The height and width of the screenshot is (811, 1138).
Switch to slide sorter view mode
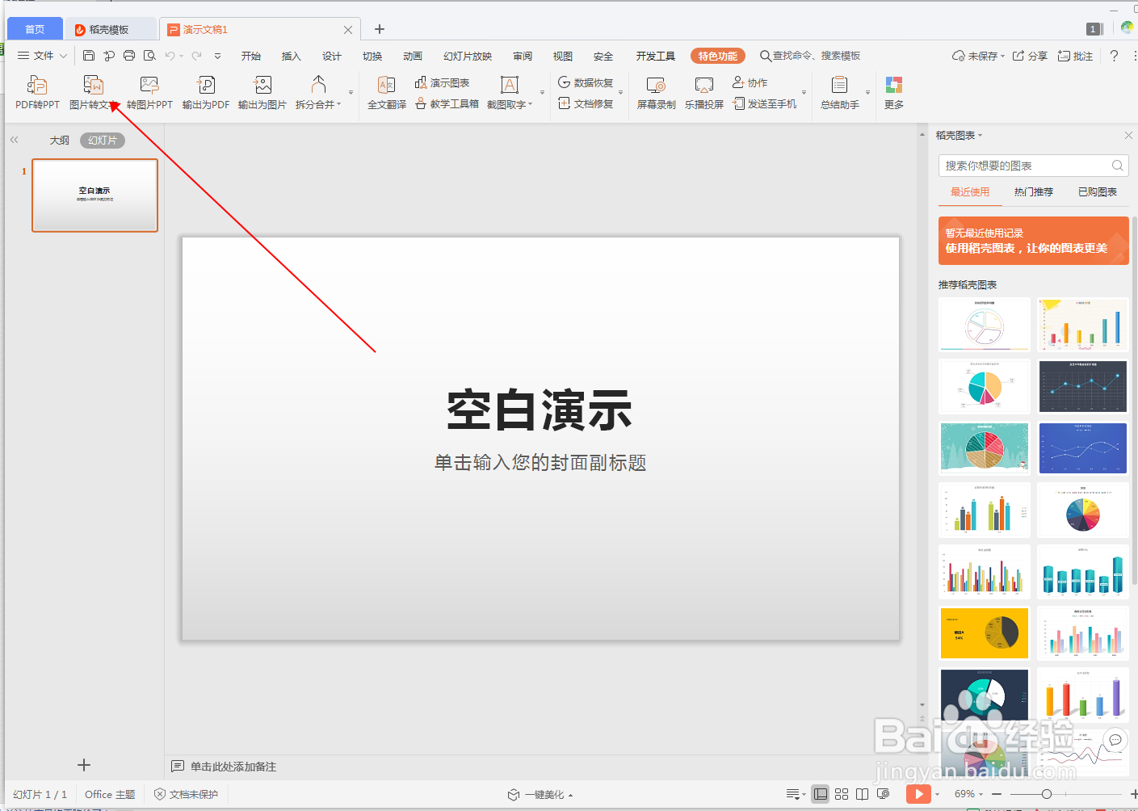[841, 794]
